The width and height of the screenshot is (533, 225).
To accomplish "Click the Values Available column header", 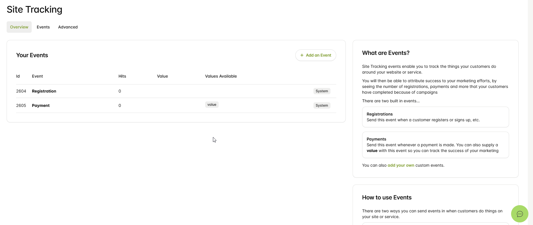I will [x=221, y=76].
